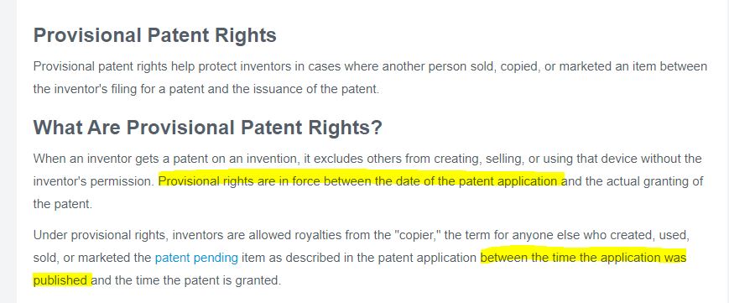Click the phrase "and the time the patent is granted."

click(186, 280)
